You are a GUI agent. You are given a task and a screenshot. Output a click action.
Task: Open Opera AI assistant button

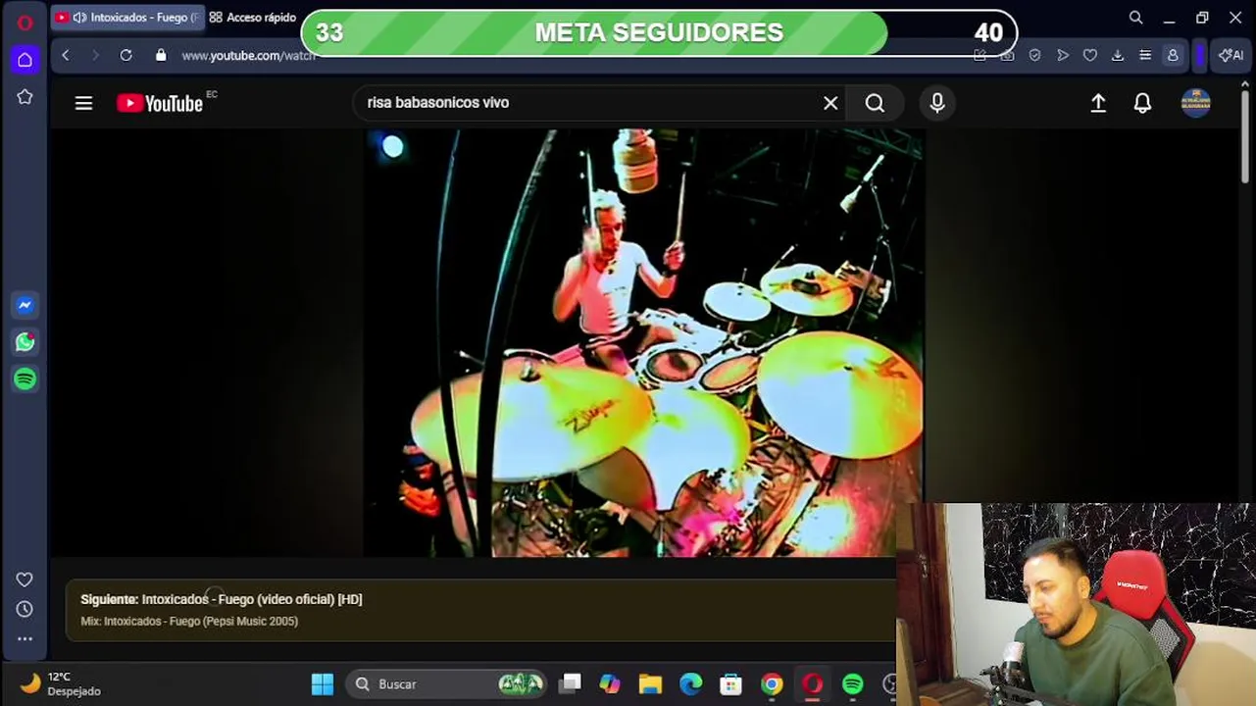tap(1231, 56)
